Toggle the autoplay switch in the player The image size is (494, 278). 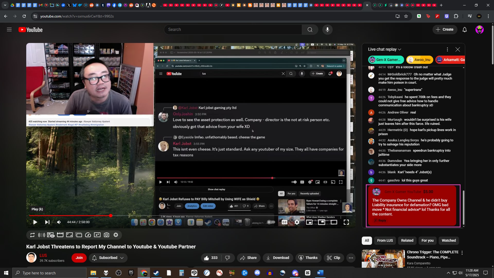click(271, 222)
